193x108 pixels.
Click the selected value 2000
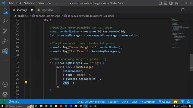[66, 83]
